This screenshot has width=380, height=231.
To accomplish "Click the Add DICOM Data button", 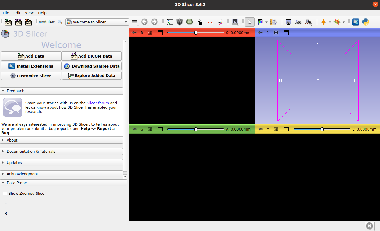I will click(x=92, y=56).
